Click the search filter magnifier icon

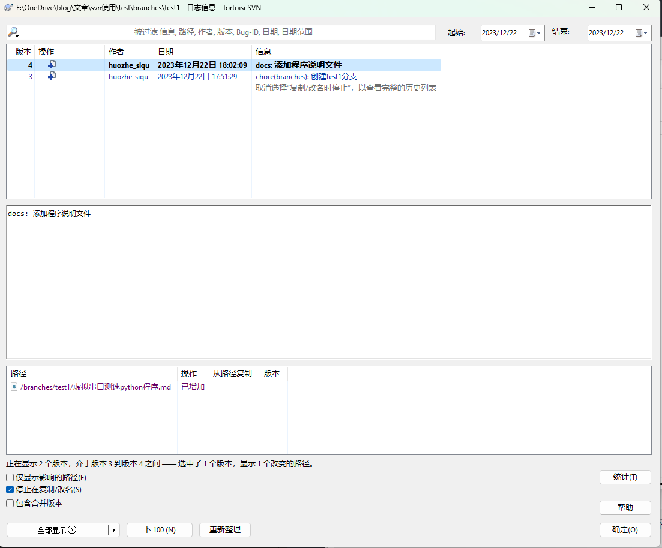tap(13, 32)
